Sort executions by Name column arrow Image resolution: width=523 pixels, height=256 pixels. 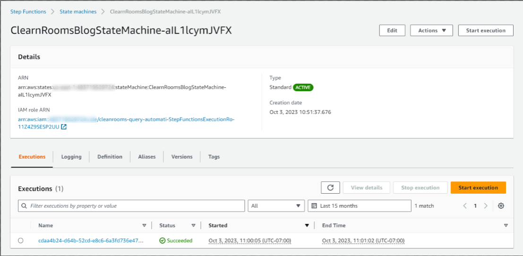(144, 225)
